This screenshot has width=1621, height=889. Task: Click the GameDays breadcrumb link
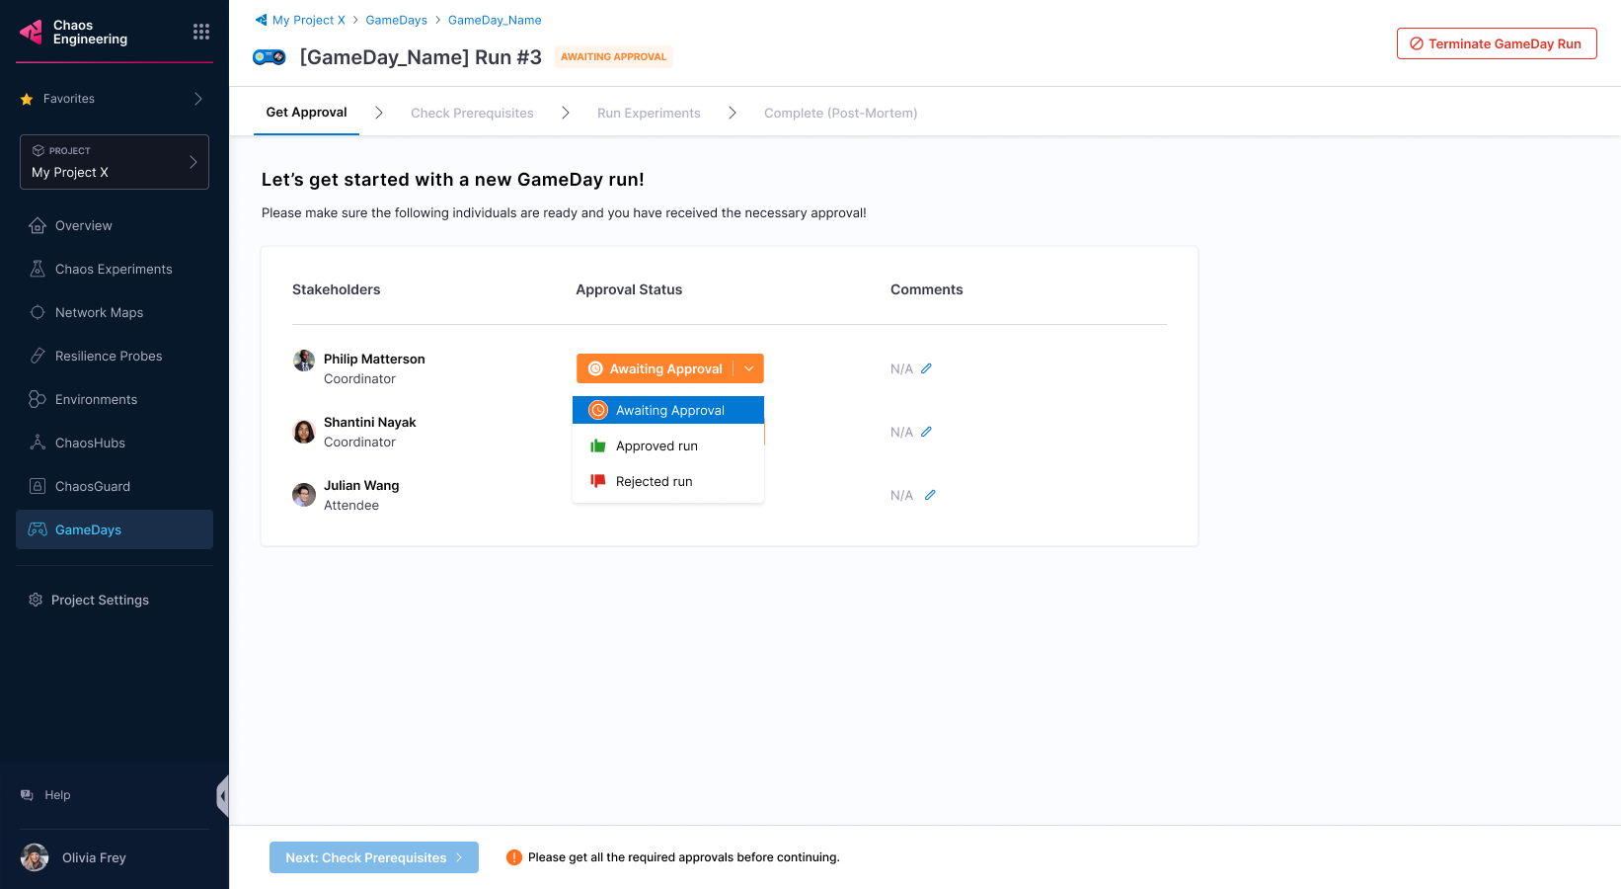(x=396, y=20)
